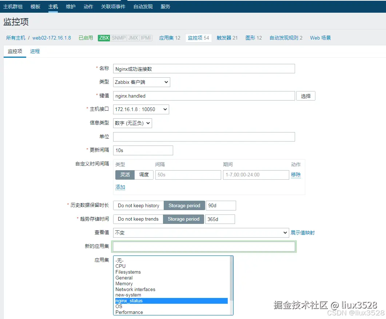Select Do not keep history option
Viewport: 386px width, 319px height.
(x=139, y=205)
